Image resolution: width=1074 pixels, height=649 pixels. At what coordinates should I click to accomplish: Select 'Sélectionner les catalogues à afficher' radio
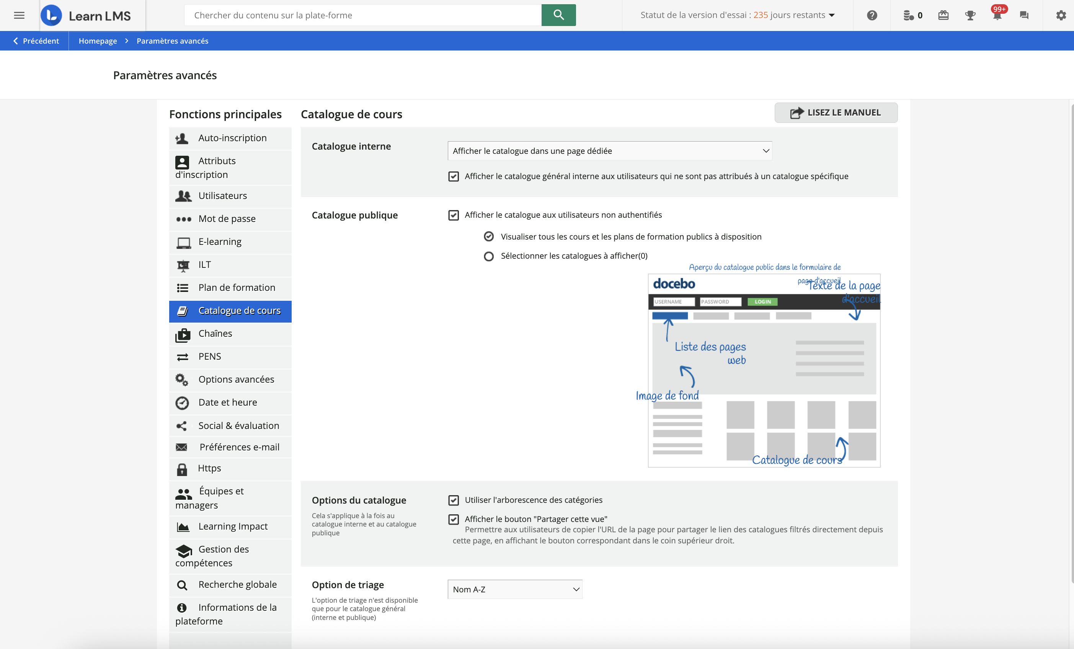coord(489,256)
